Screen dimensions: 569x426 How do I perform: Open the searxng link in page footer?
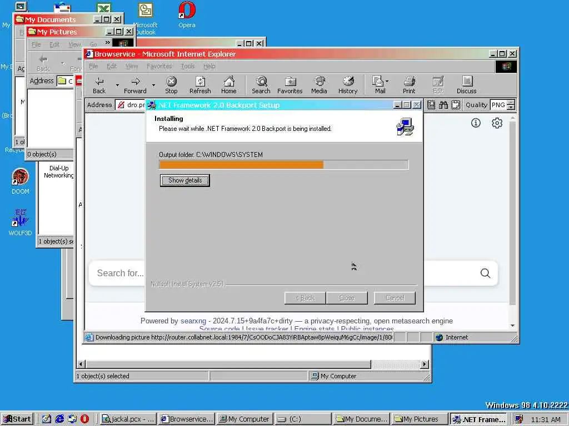click(x=193, y=321)
